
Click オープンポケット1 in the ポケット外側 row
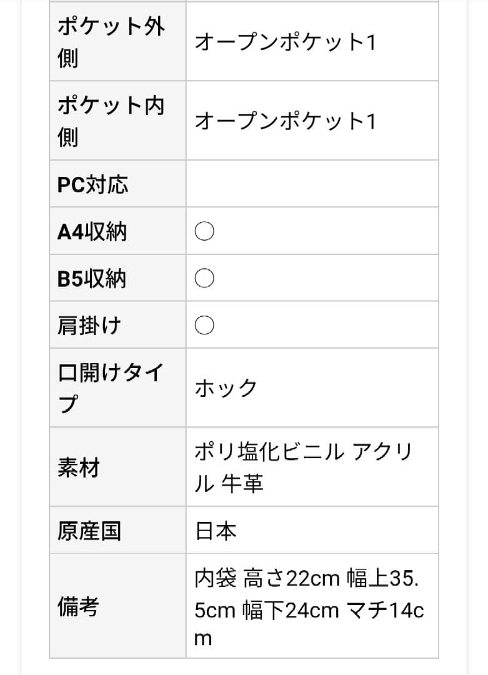tap(285, 42)
